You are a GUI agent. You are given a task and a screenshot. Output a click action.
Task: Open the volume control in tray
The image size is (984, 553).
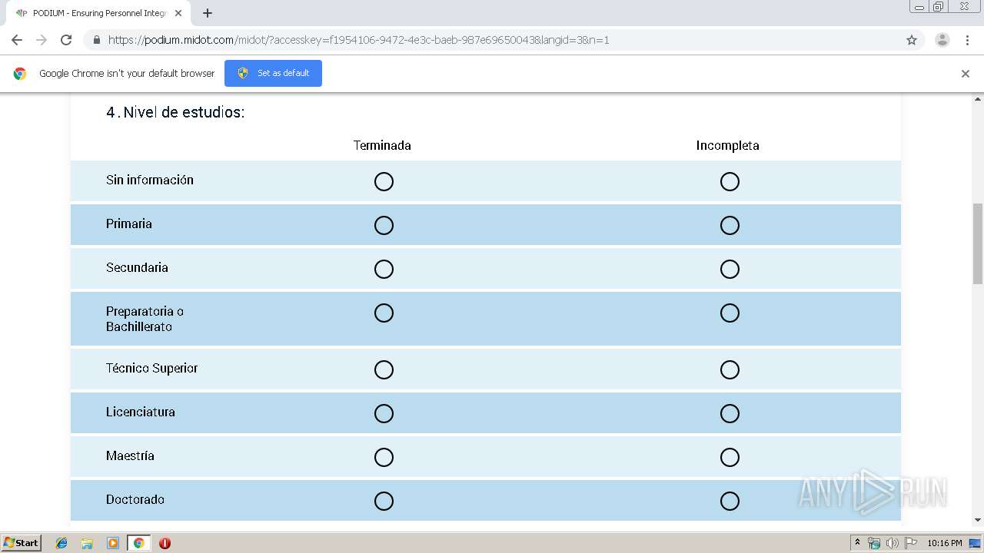(x=892, y=543)
